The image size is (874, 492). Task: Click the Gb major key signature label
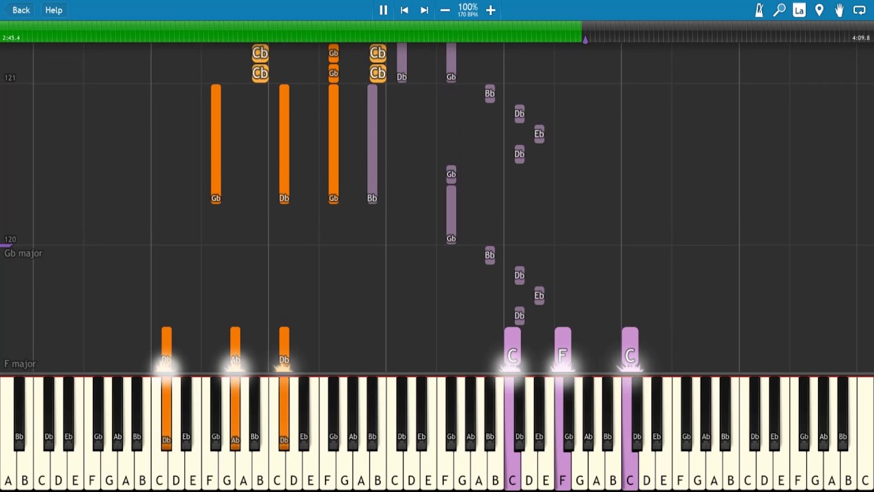click(x=23, y=254)
